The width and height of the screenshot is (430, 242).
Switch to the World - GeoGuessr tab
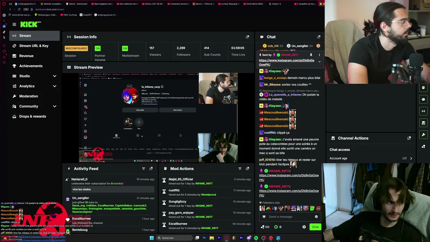77,4
